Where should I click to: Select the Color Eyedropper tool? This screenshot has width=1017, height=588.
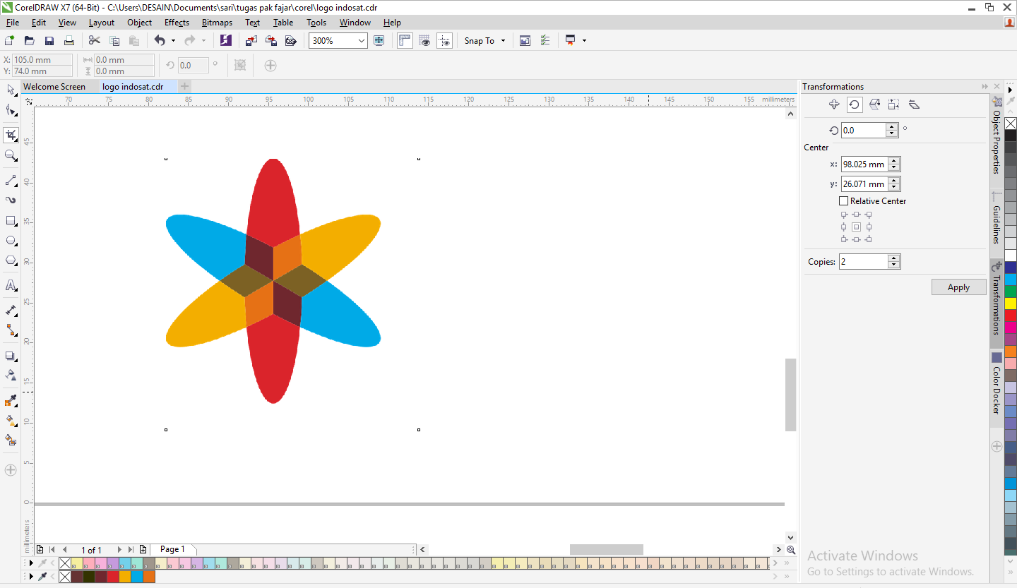pyautogui.click(x=11, y=401)
